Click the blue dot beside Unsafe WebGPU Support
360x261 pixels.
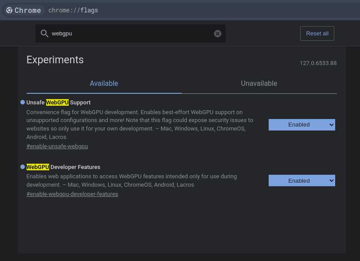[23, 102]
